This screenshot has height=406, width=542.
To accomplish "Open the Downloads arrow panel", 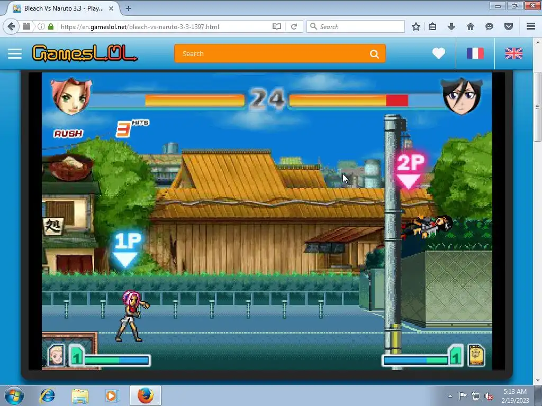I will pyautogui.click(x=451, y=26).
